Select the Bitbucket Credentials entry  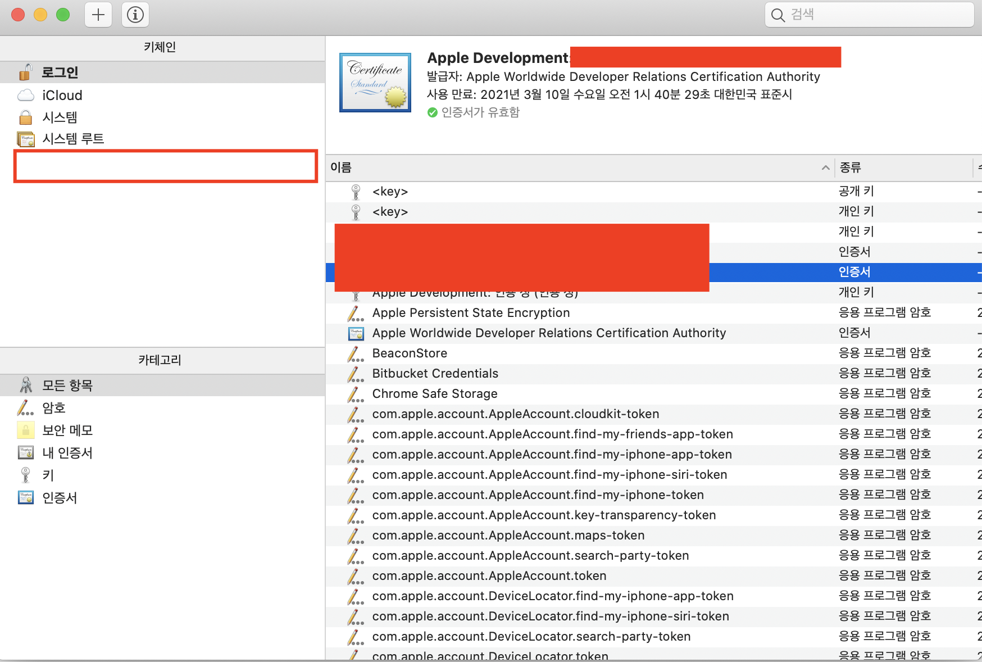pyautogui.click(x=654, y=374)
